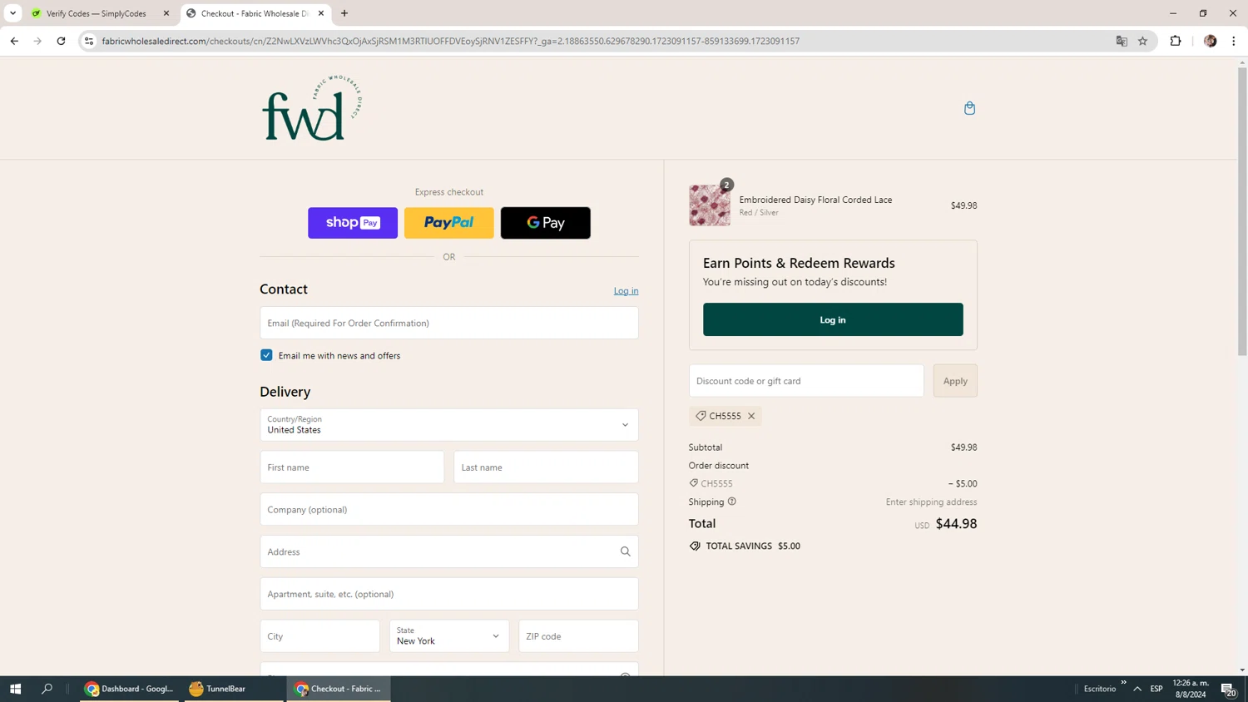Click the page vertical scrollbar
The width and height of the screenshot is (1248, 702).
click(1242, 211)
